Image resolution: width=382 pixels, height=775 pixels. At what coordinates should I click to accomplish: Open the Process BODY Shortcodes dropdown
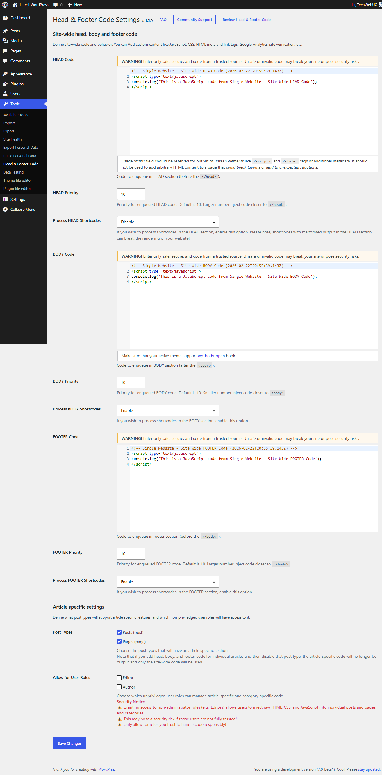167,410
